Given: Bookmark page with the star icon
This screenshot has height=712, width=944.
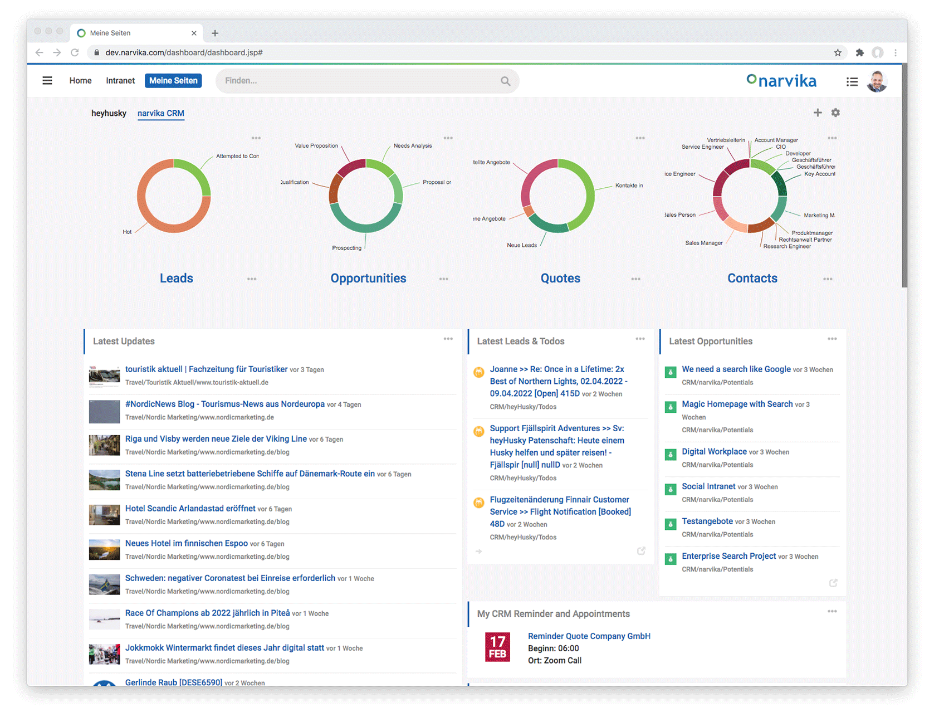Looking at the screenshot, I should [x=838, y=52].
